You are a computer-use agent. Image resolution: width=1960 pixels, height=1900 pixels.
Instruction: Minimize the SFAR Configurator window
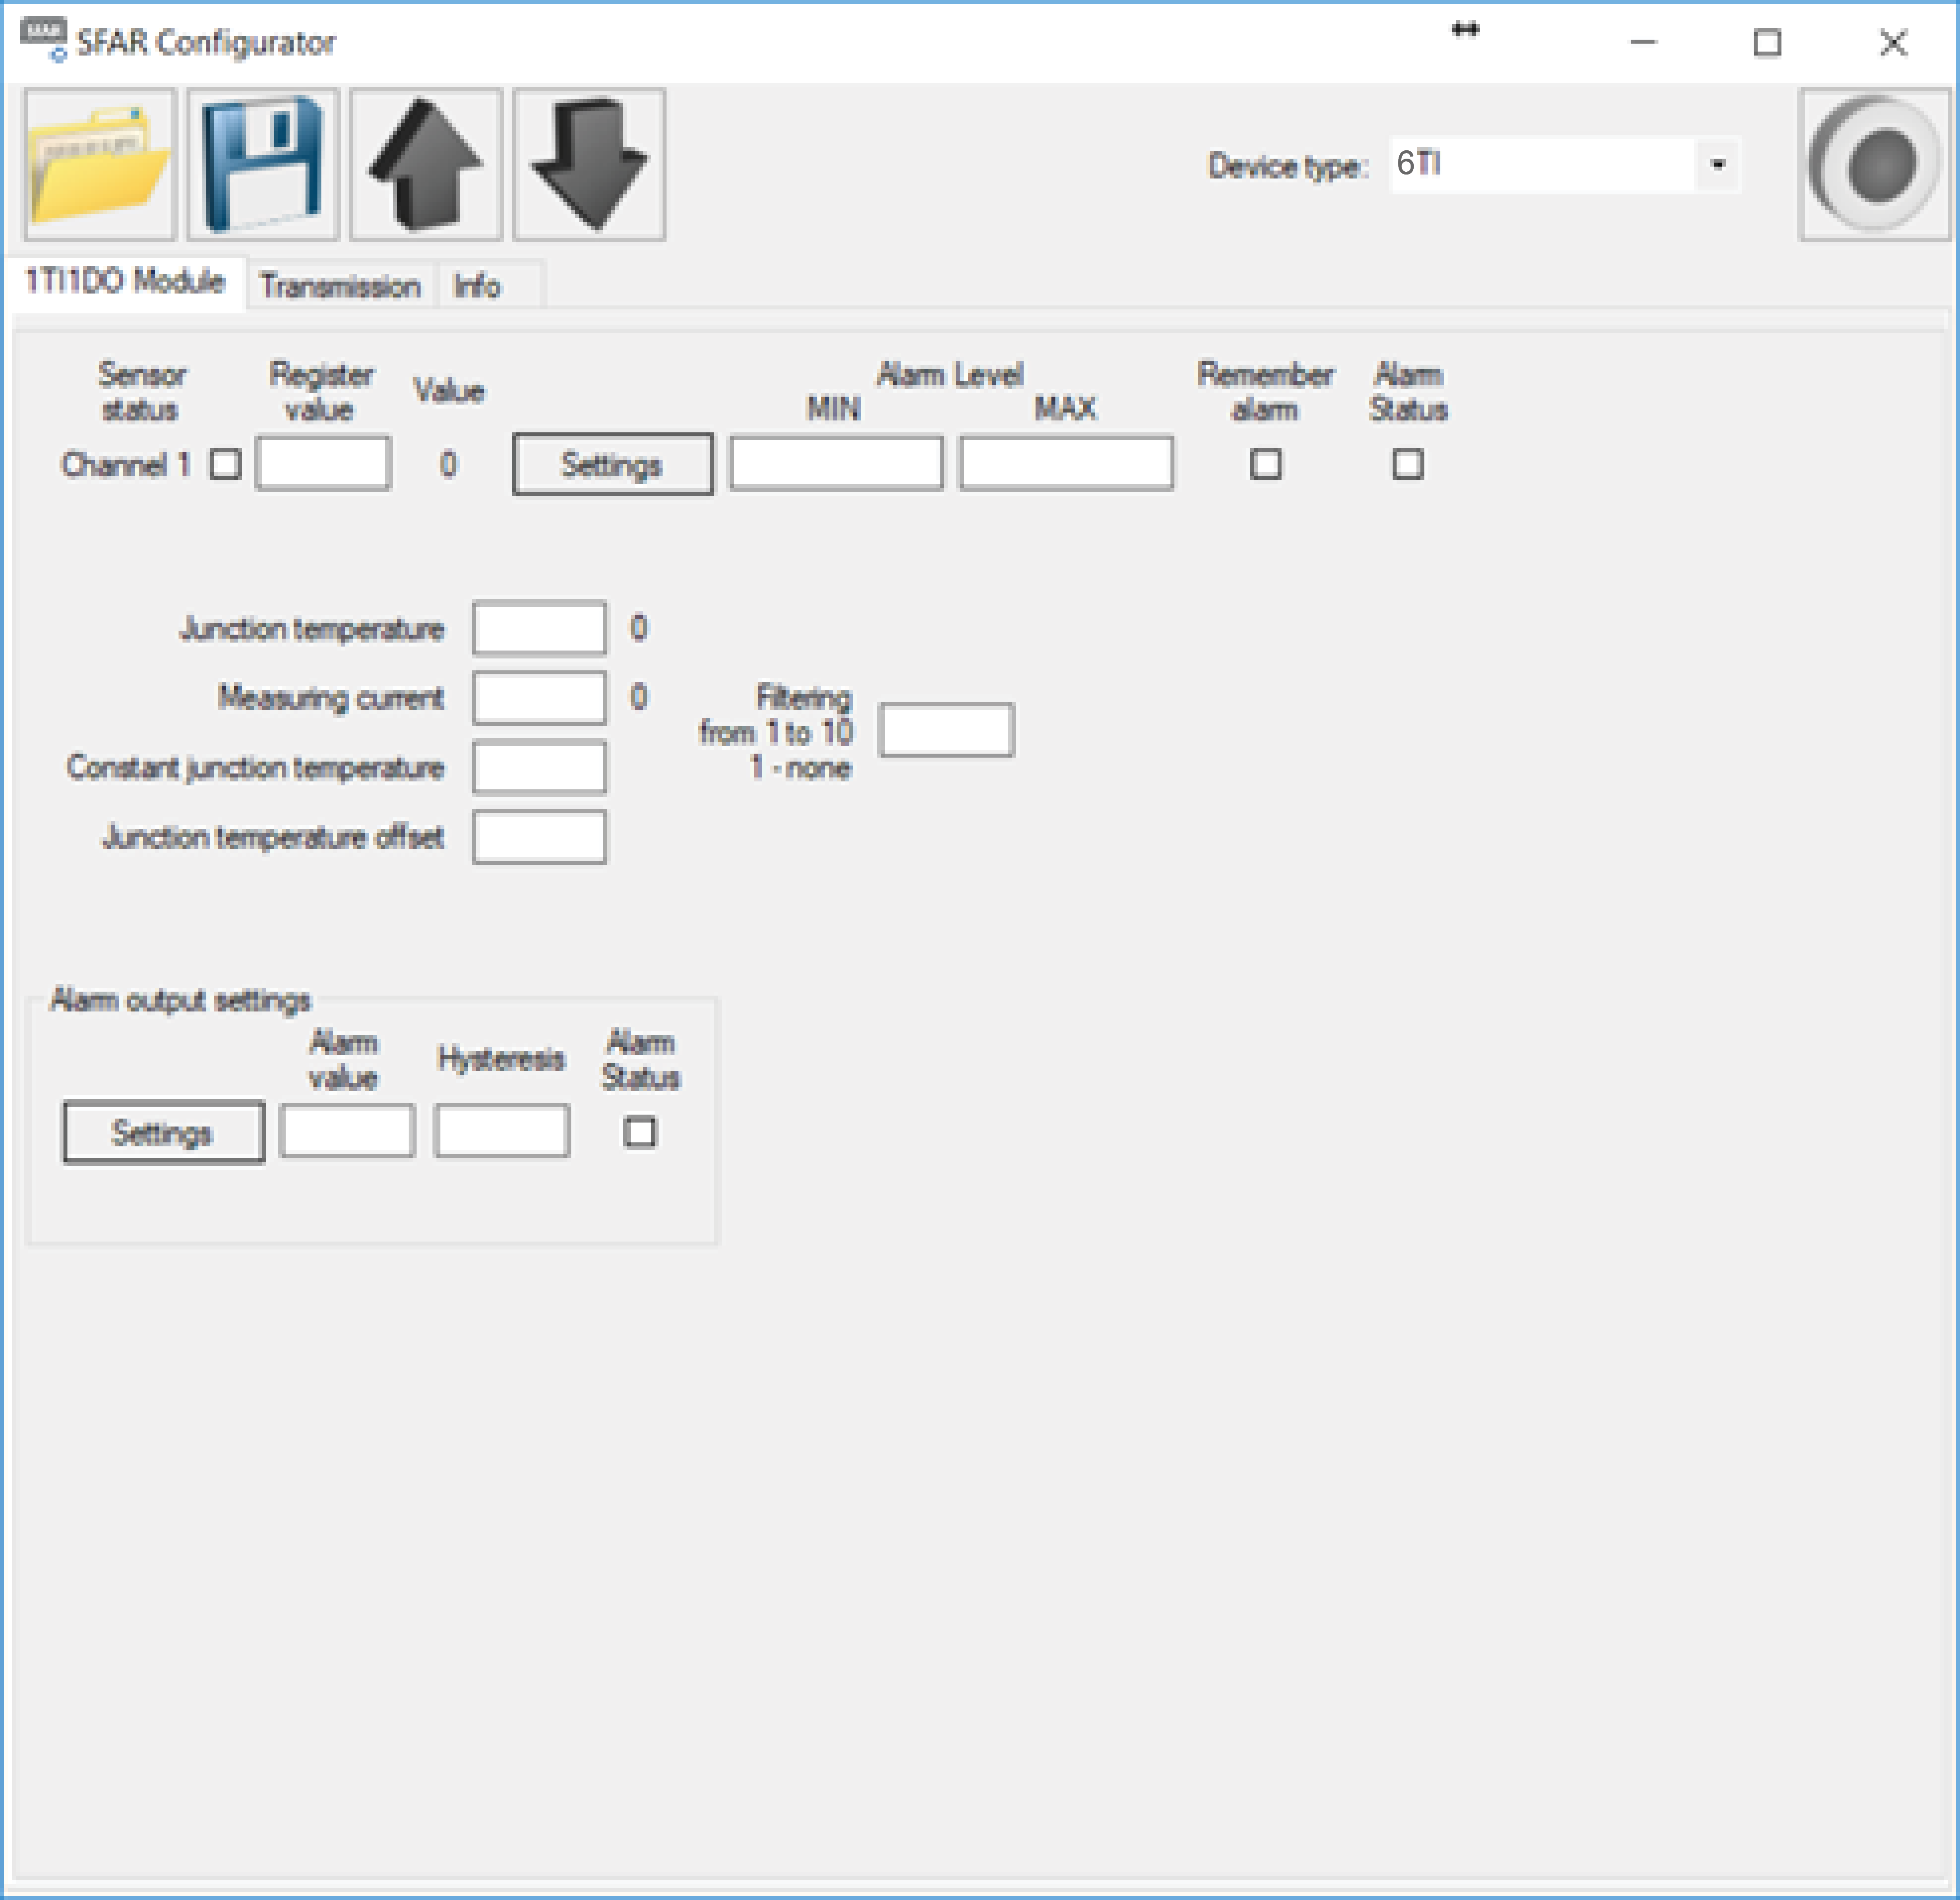click(x=1643, y=42)
